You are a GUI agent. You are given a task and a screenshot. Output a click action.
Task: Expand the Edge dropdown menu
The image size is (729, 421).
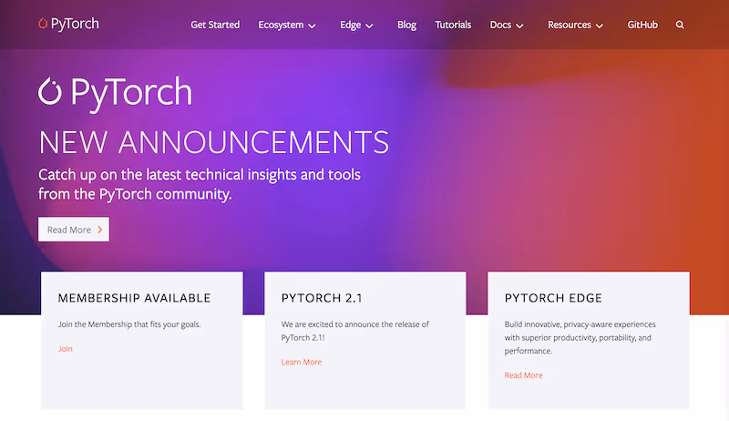coord(356,26)
